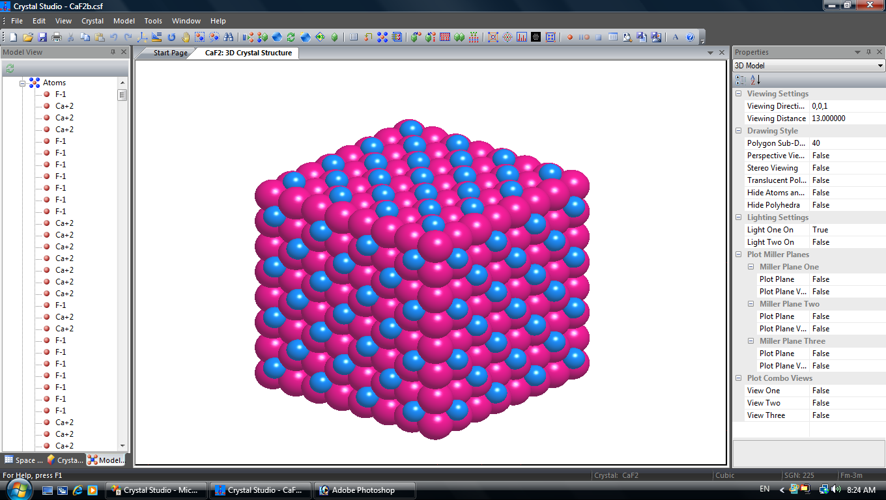The width and height of the screenshot is (886, 500).
Task: Click the Print toolbar icon
Action: (x=56, y=37)
